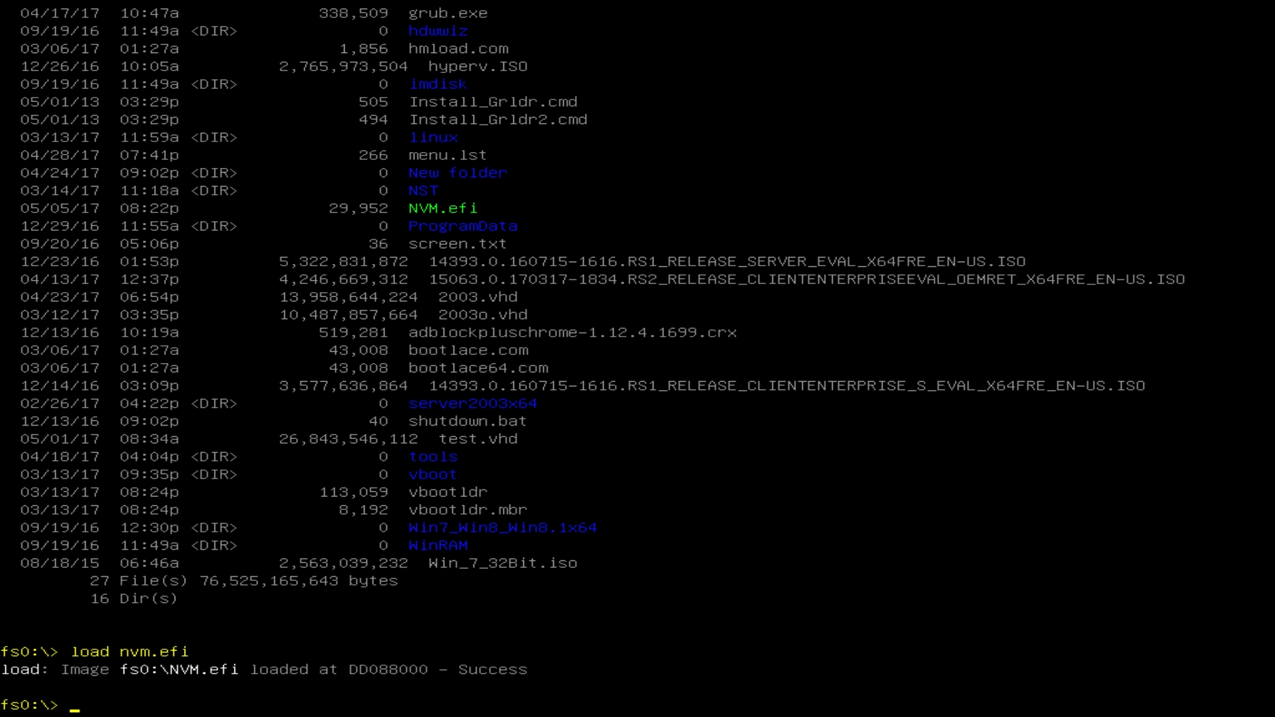Click the vboot directory name
Image resolution: width=1275 pixels, height=717 pixels.
click(x=433, y=475)
